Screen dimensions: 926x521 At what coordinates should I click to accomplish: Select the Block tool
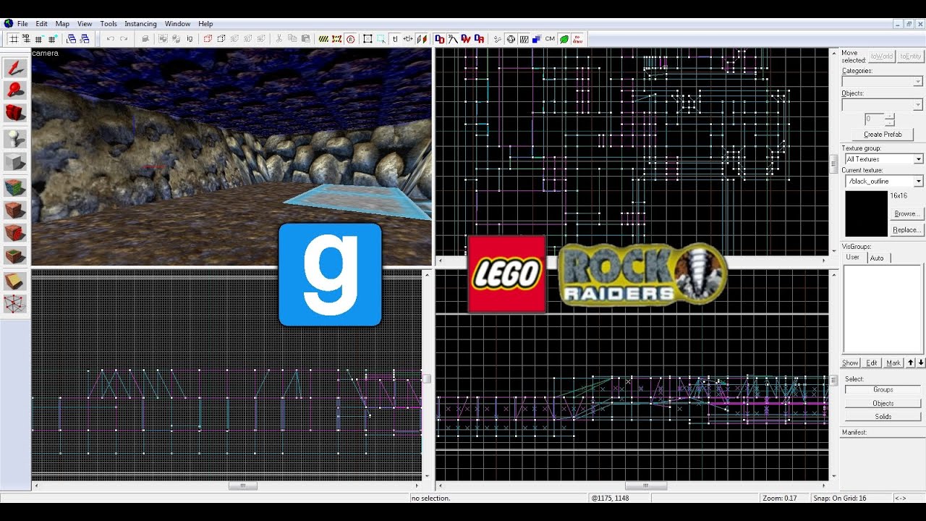click(15, 162)
